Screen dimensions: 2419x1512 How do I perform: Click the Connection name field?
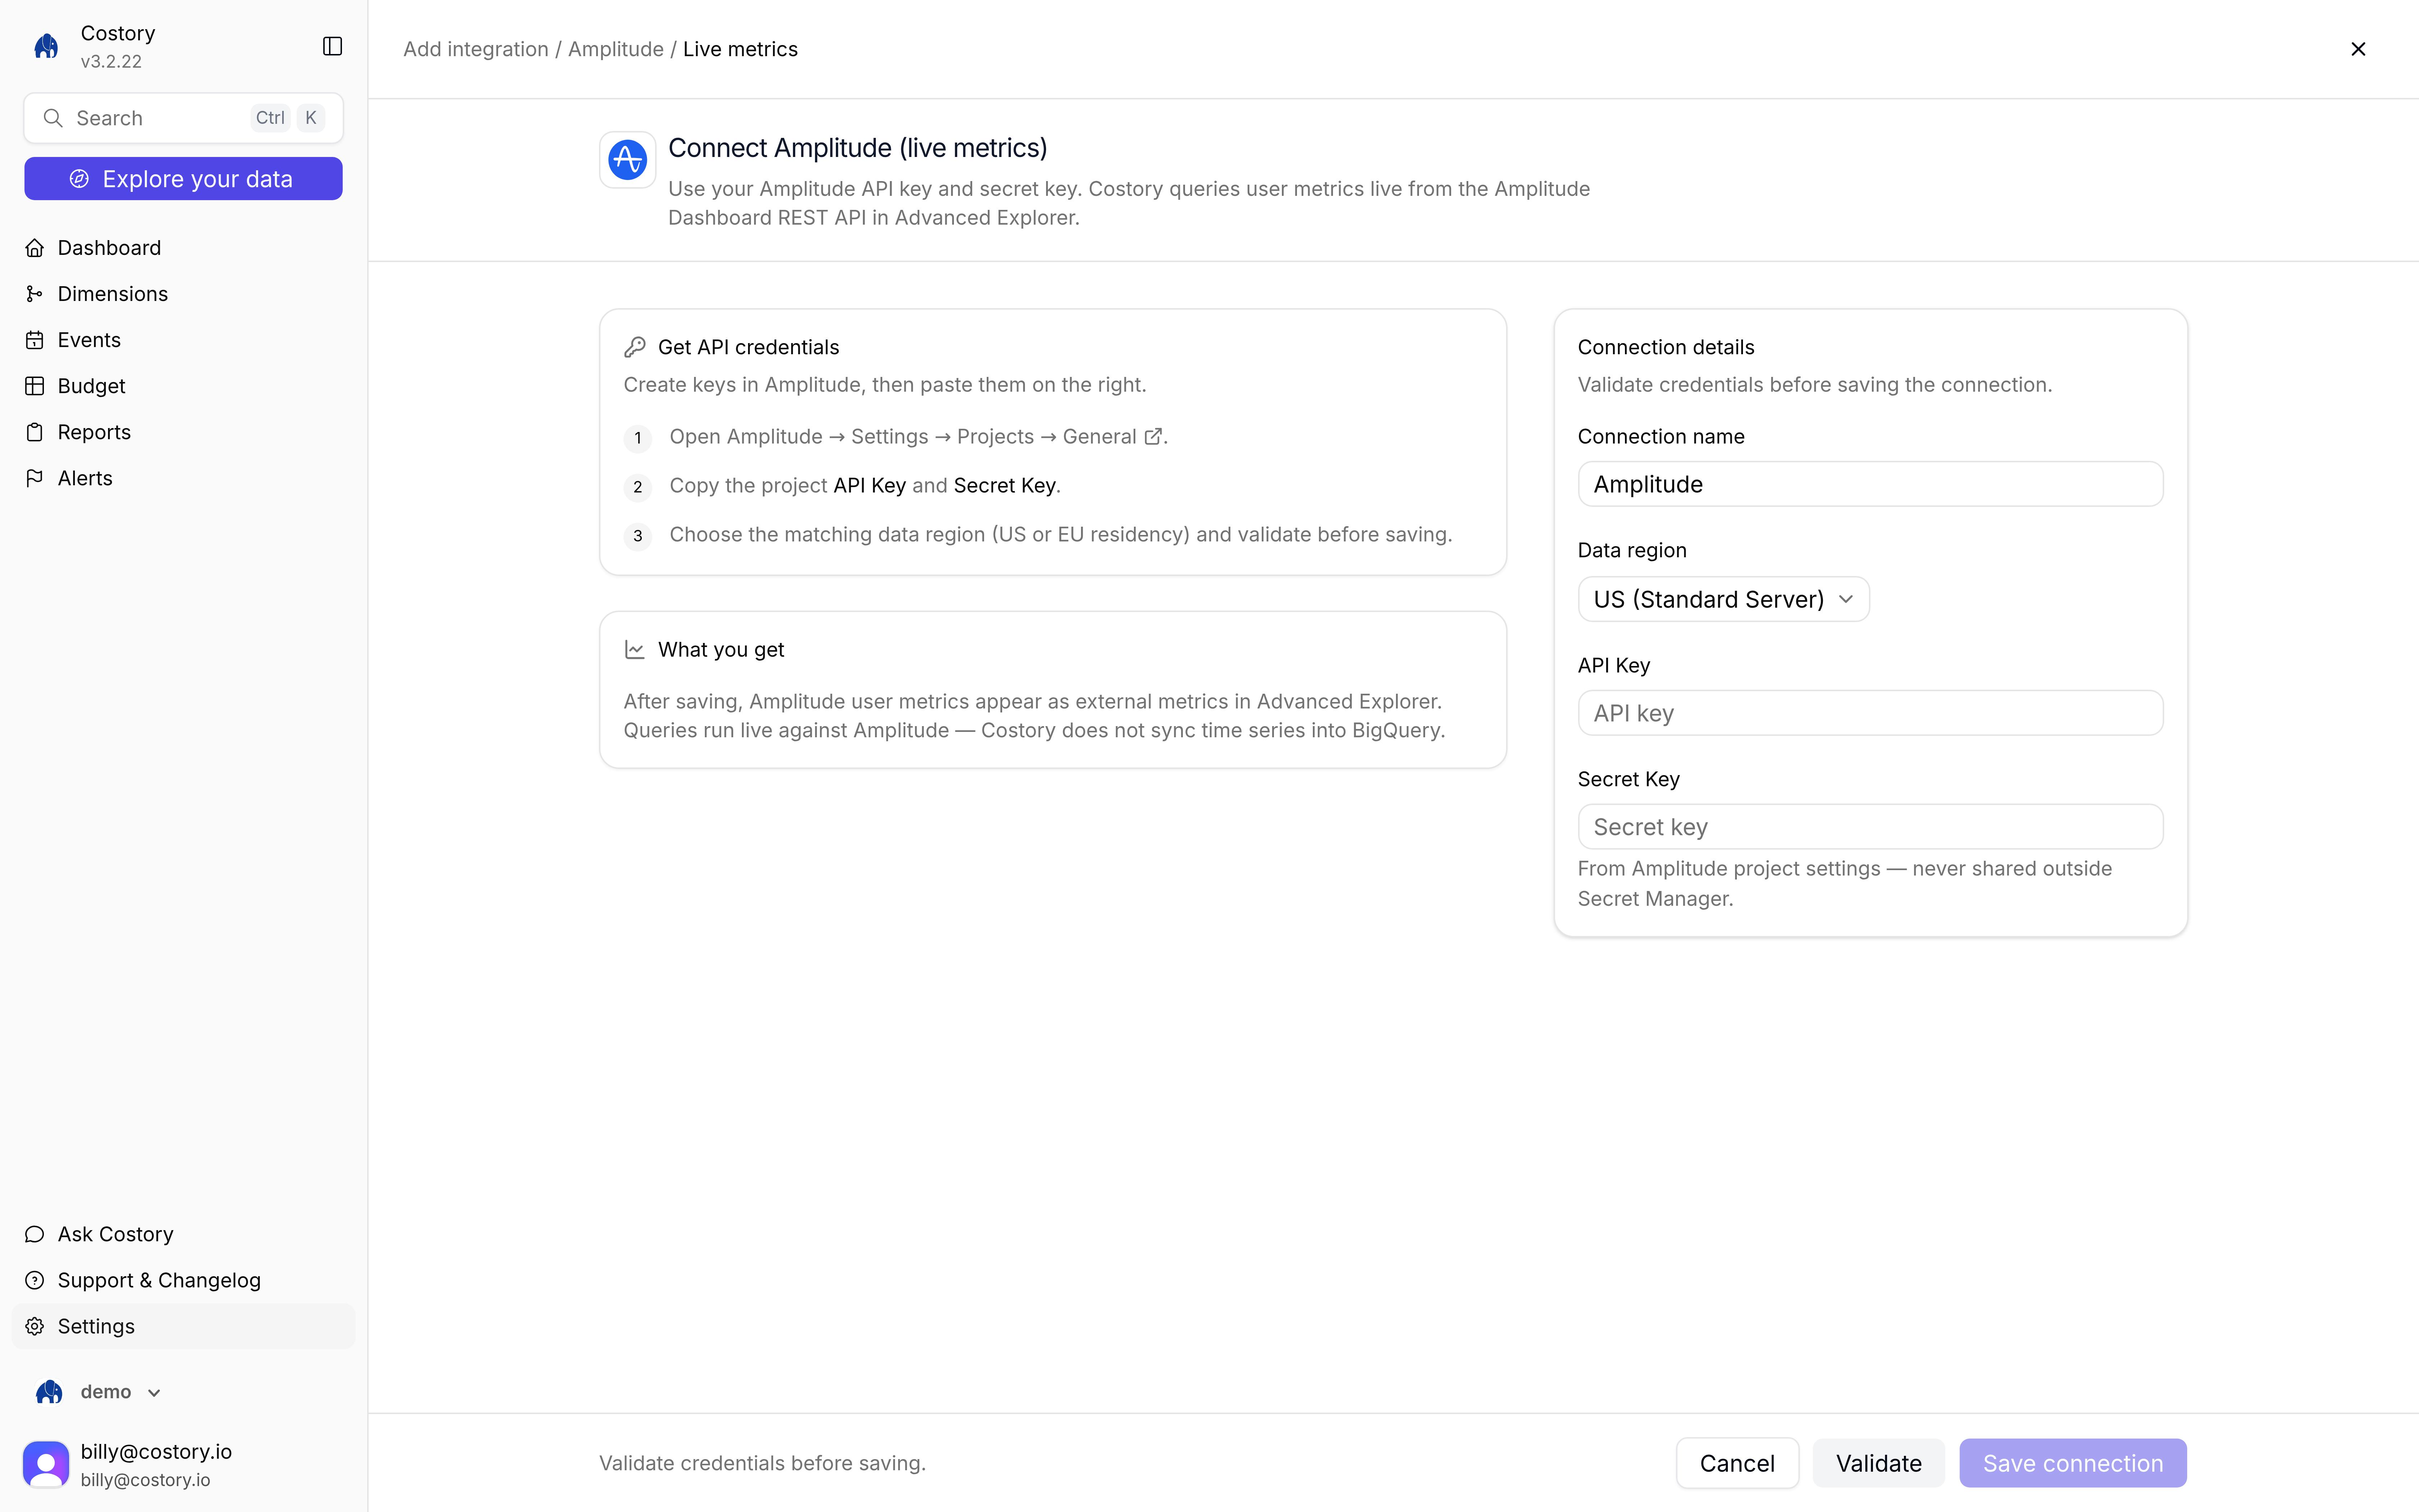pyautogui.click(x=1870, y=484)
